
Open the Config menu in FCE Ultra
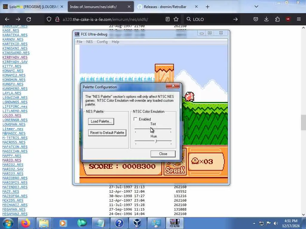click(x=102, y=42)
